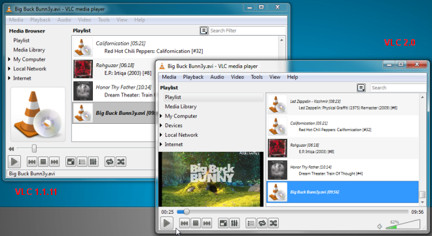Screen dimensions: 432x236
Task: Toggle fullscreen icon in VLC 2.0 window
Action: (223, 224)
